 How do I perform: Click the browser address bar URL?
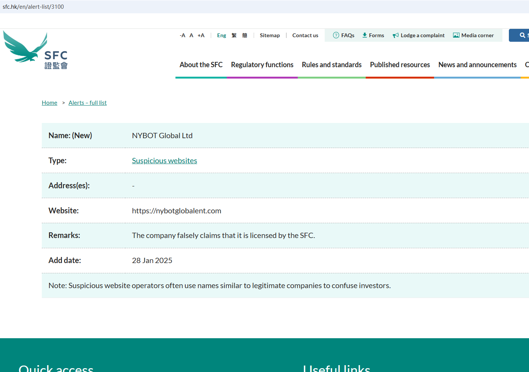(33, 7)
